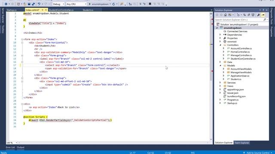The image size is (275, 154).
Task: Open the Server Explorer side panel
Action: [x=3, y=15]
